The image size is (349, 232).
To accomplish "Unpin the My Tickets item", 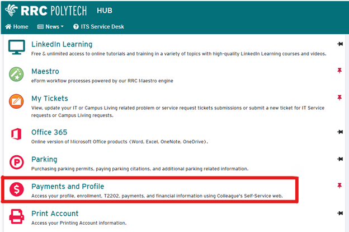I will pos(339,98).
